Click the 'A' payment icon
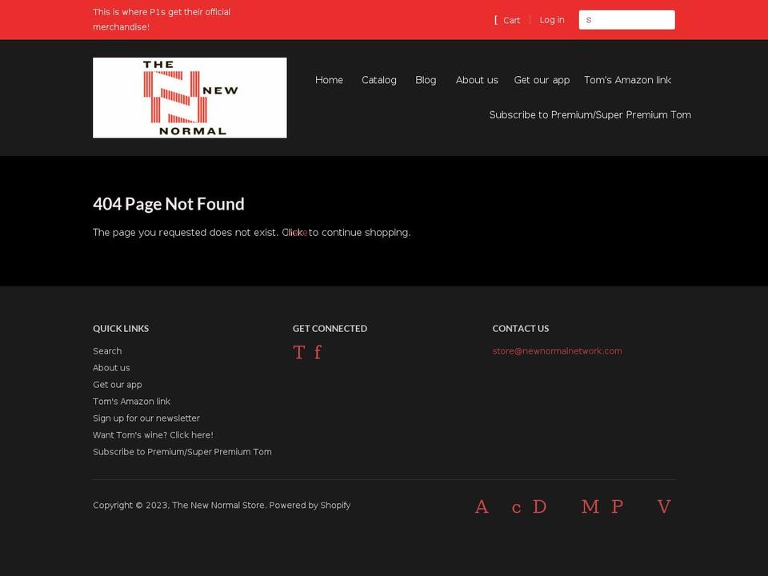The height and width of the screenshot is (576, 768). point(482,507)
